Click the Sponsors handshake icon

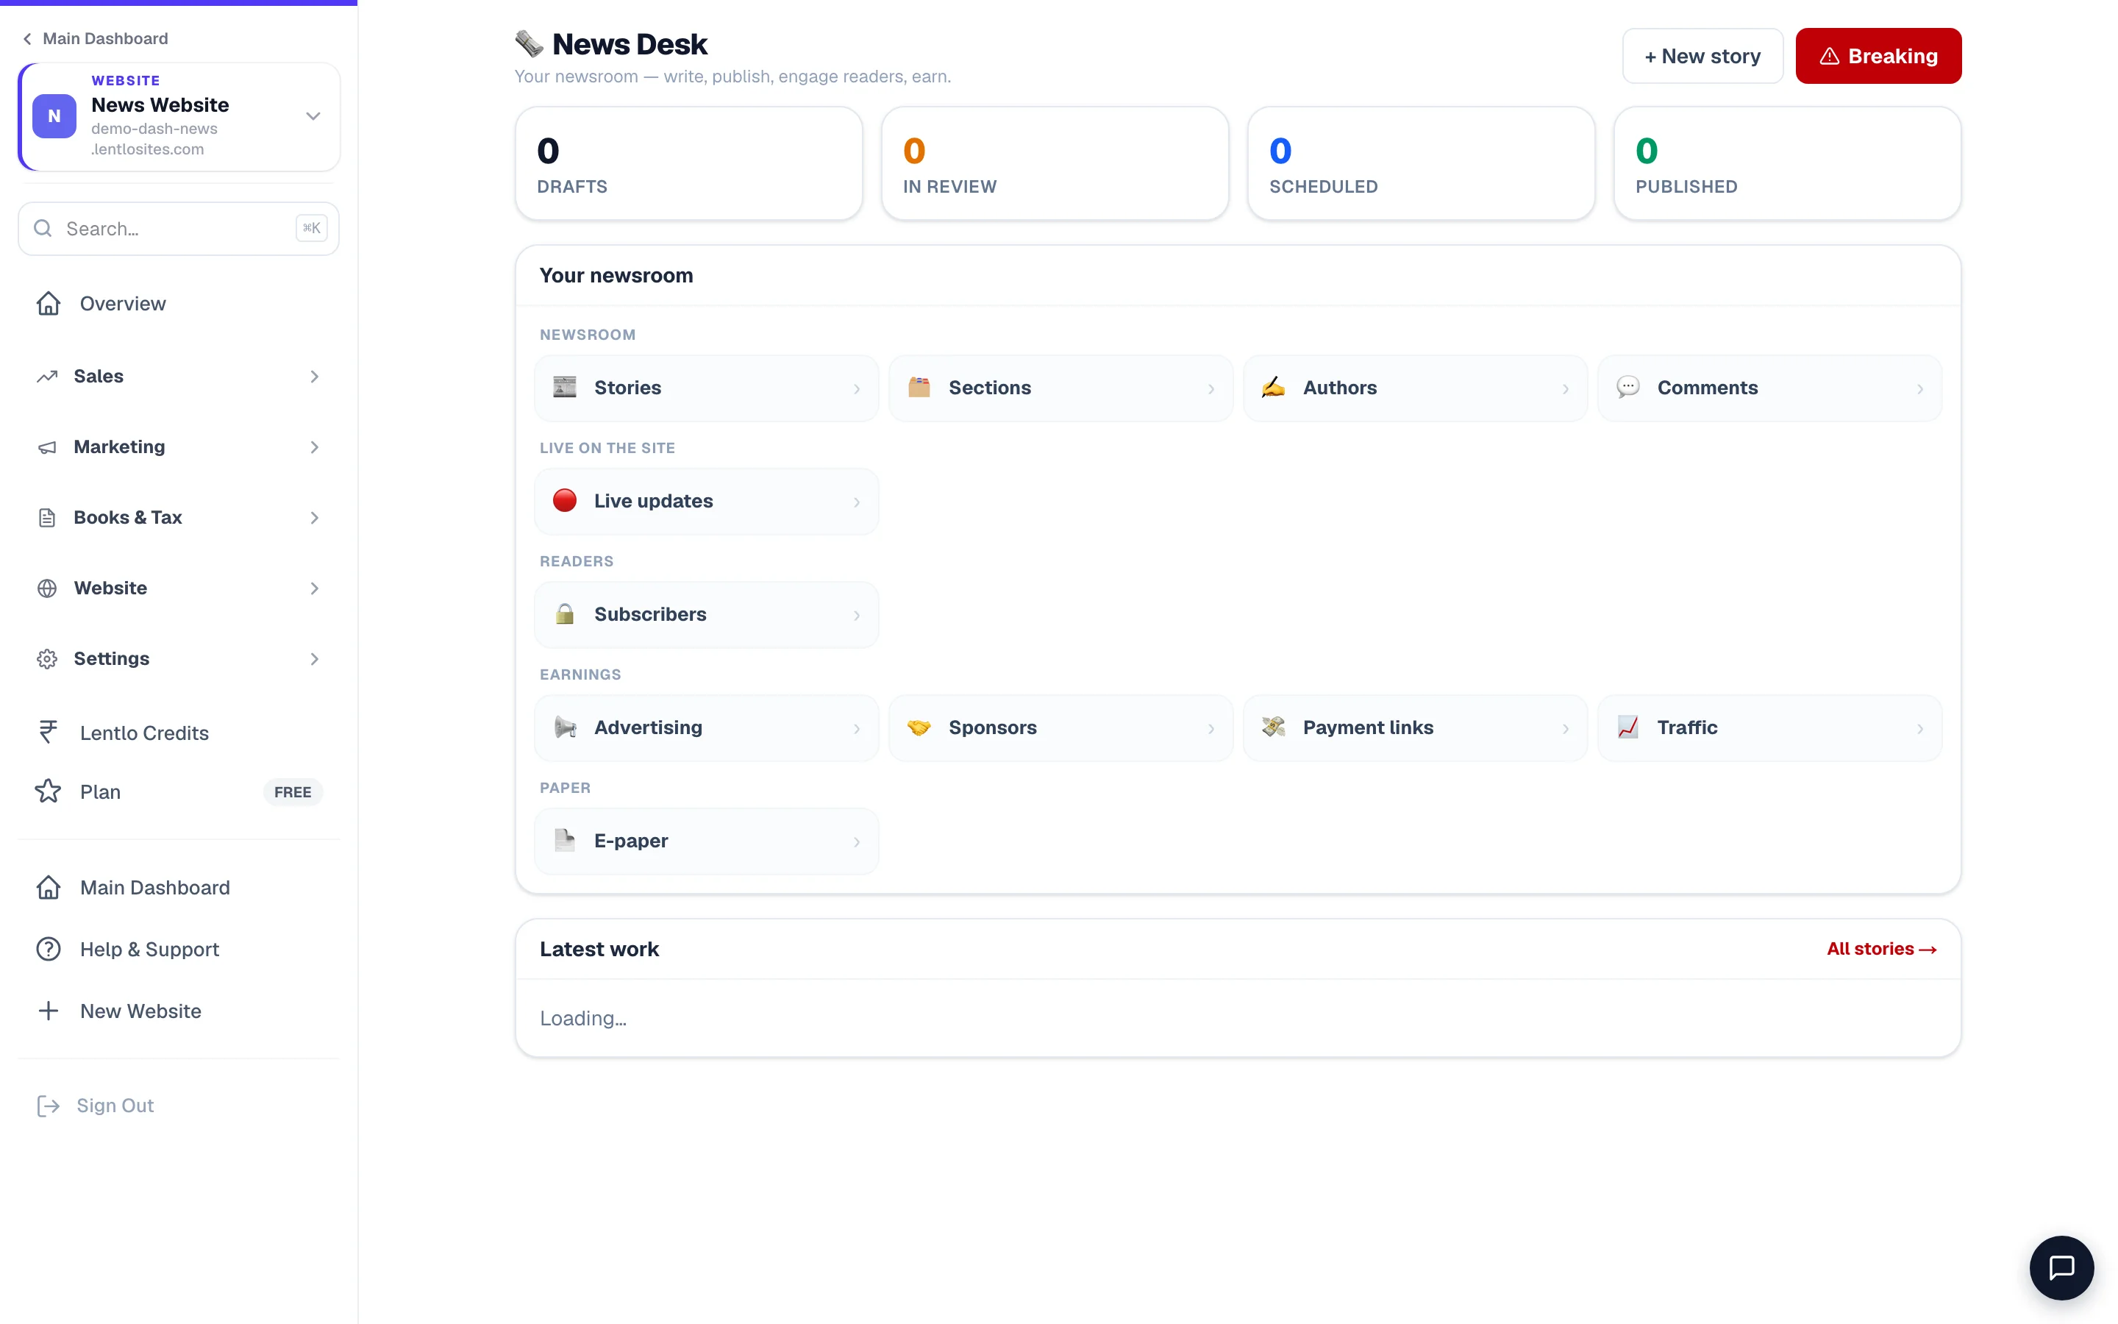click(x=919, y=727)
